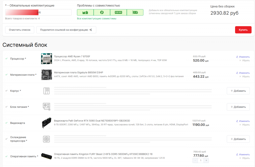Click the RAM price 777.60
255x167 pixels.
click(x=201, y=155)
